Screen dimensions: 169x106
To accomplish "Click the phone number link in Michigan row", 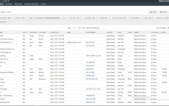I will [x=90, y=66].
